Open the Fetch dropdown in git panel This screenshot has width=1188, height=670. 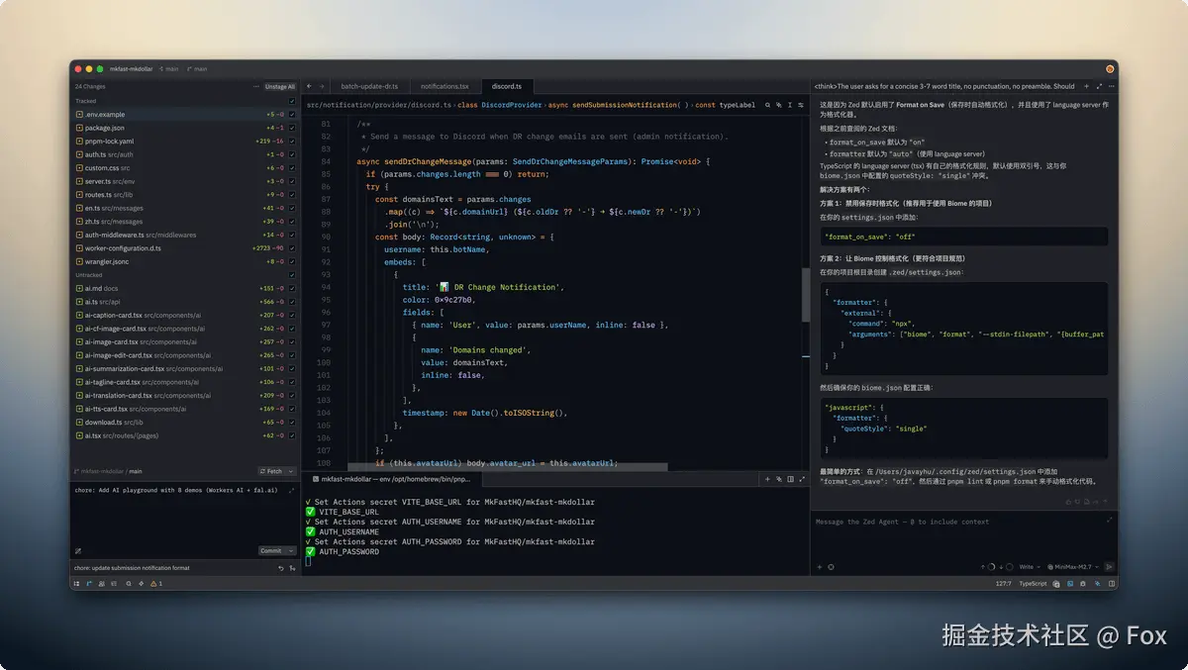[x=291, y=471]
